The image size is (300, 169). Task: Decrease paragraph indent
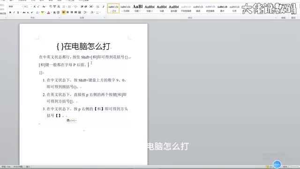coord(82,7)
